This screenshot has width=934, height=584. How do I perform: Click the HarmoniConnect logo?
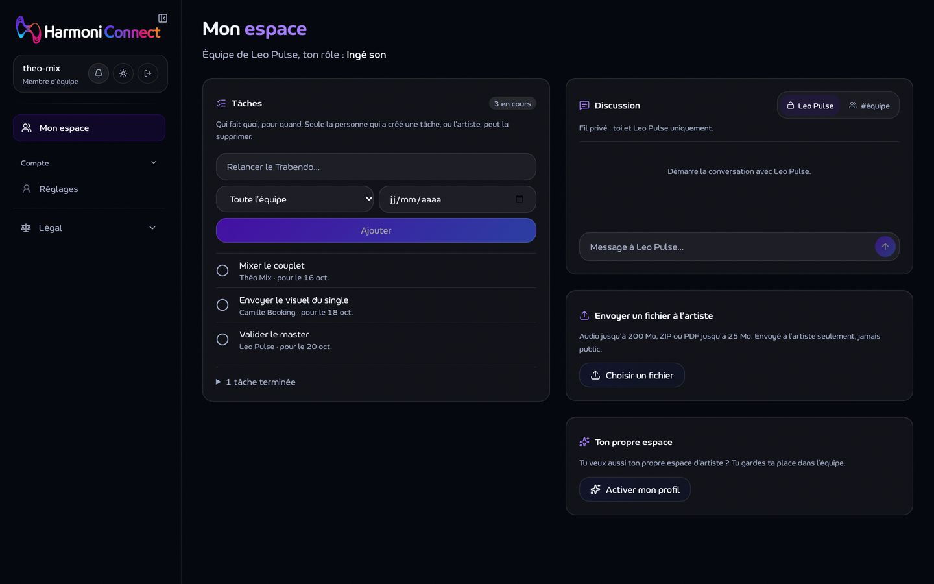[x=88, y=30]
